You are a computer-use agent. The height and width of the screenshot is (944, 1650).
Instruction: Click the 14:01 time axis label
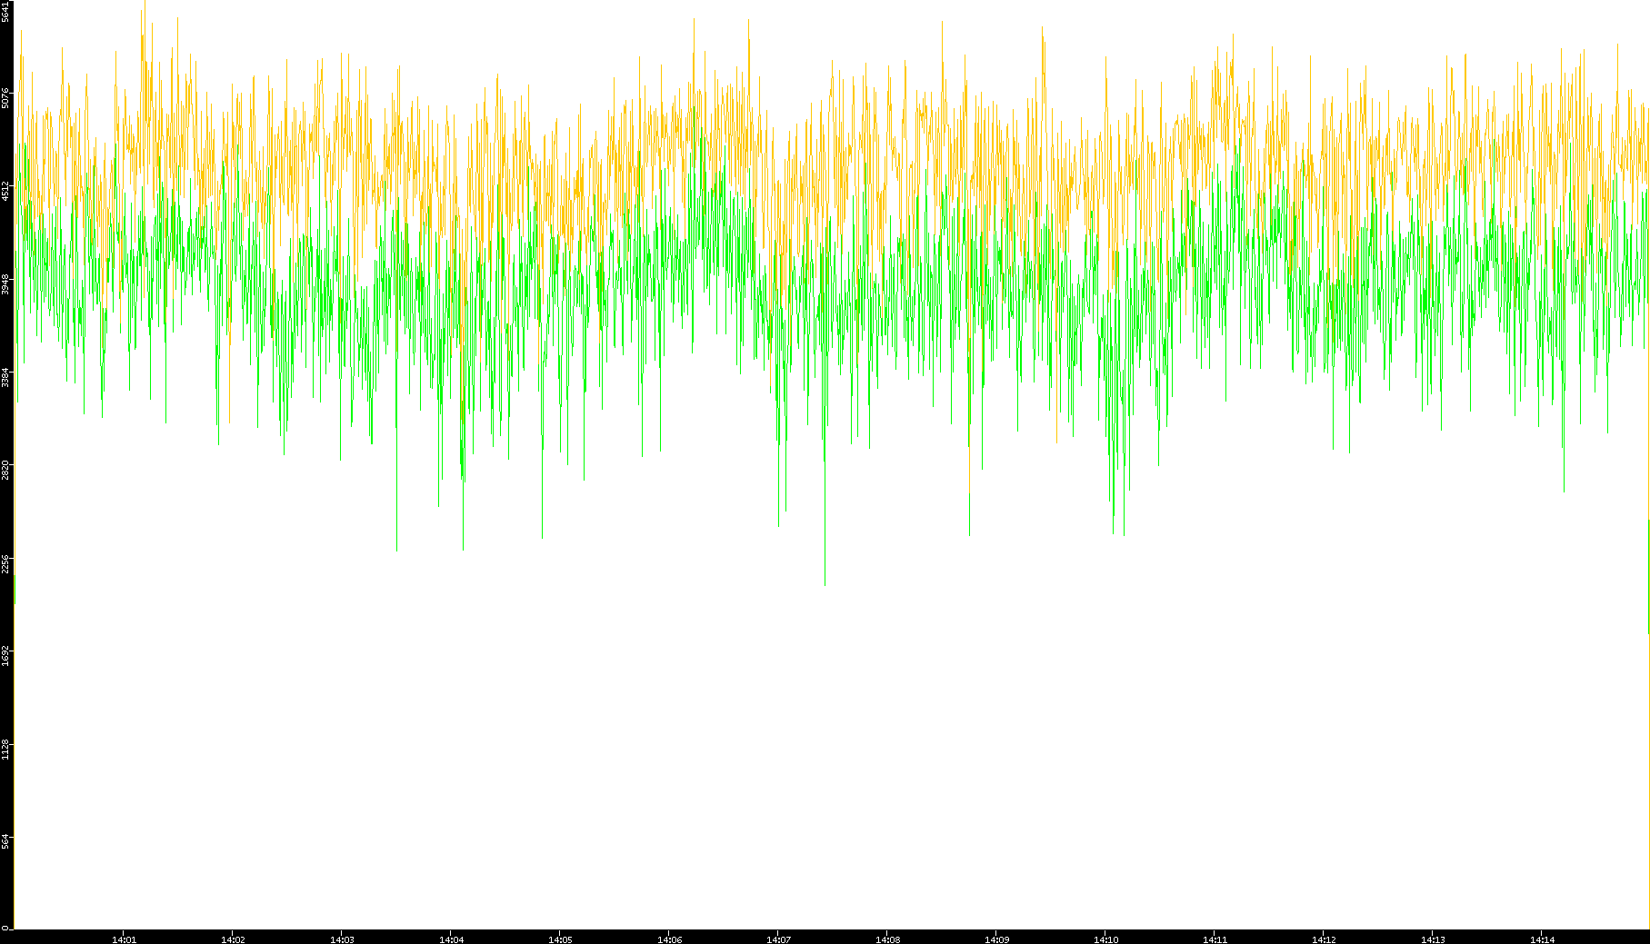[124, 939]
